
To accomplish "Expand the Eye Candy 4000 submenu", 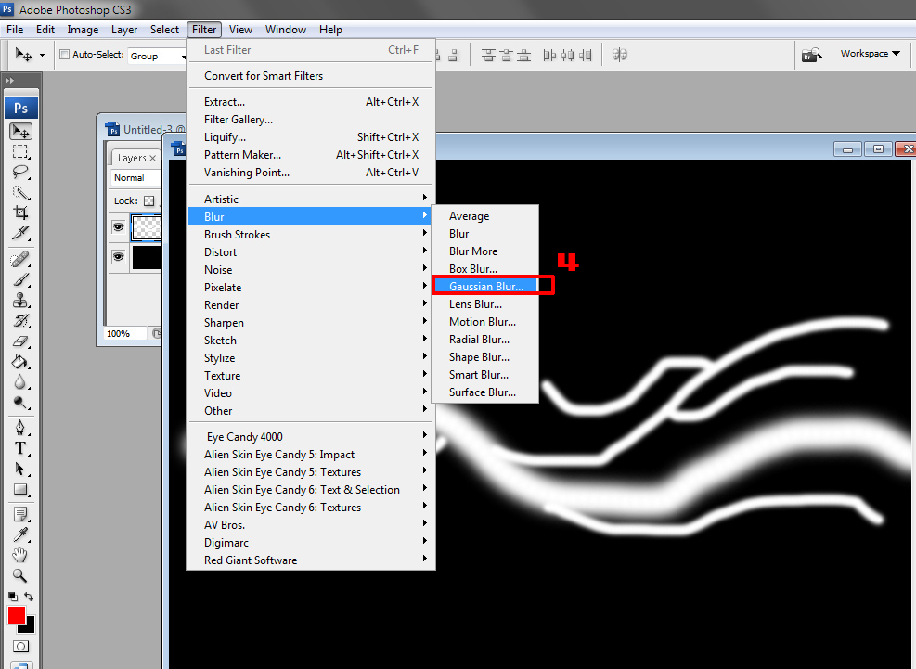I will [x=311, y=436].
